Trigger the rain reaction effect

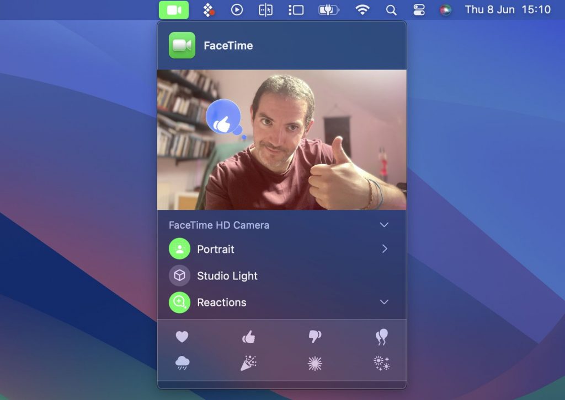click(x=182, y=363)
